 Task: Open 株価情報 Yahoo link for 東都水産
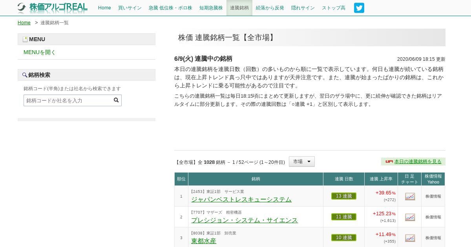[x=433, y=238]
